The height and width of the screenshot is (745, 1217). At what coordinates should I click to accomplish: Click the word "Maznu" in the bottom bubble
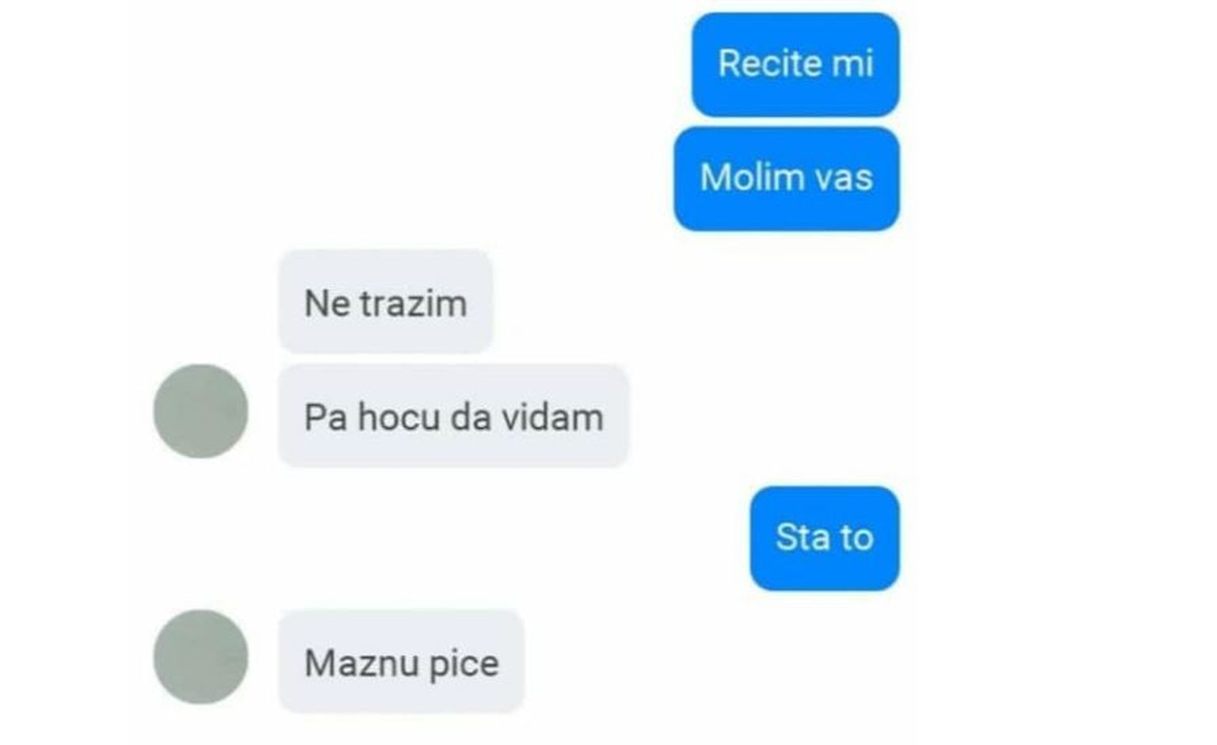tap(362, 663)
